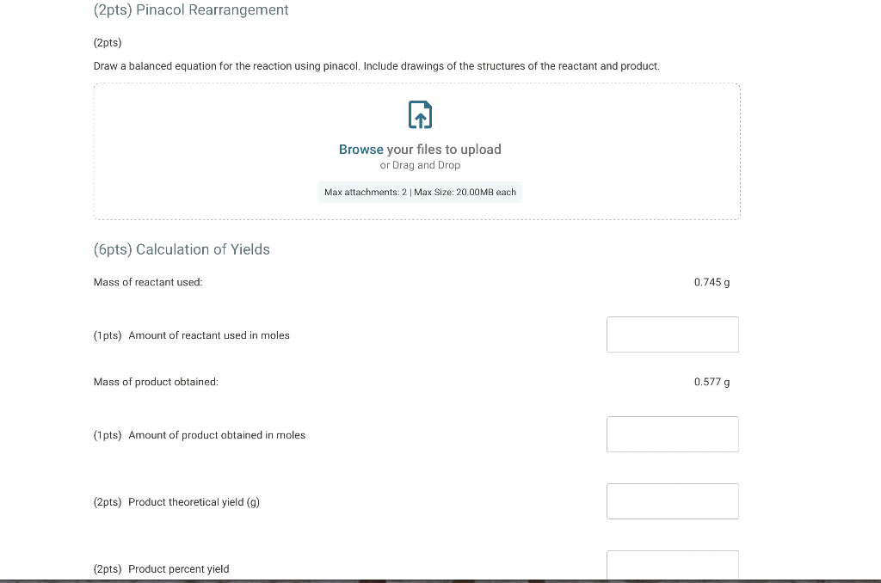Click the Pinacol Rearrangement section heading

[x=191, y=10]
